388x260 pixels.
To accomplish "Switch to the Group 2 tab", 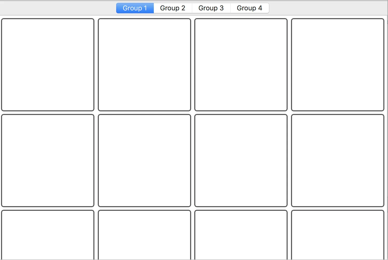I will coord(173,8).
